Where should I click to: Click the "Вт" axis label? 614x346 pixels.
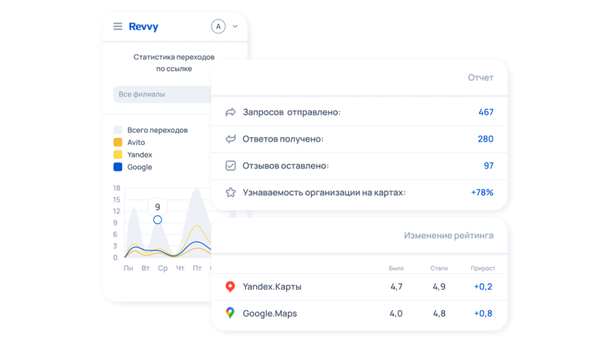pos(146,269)
